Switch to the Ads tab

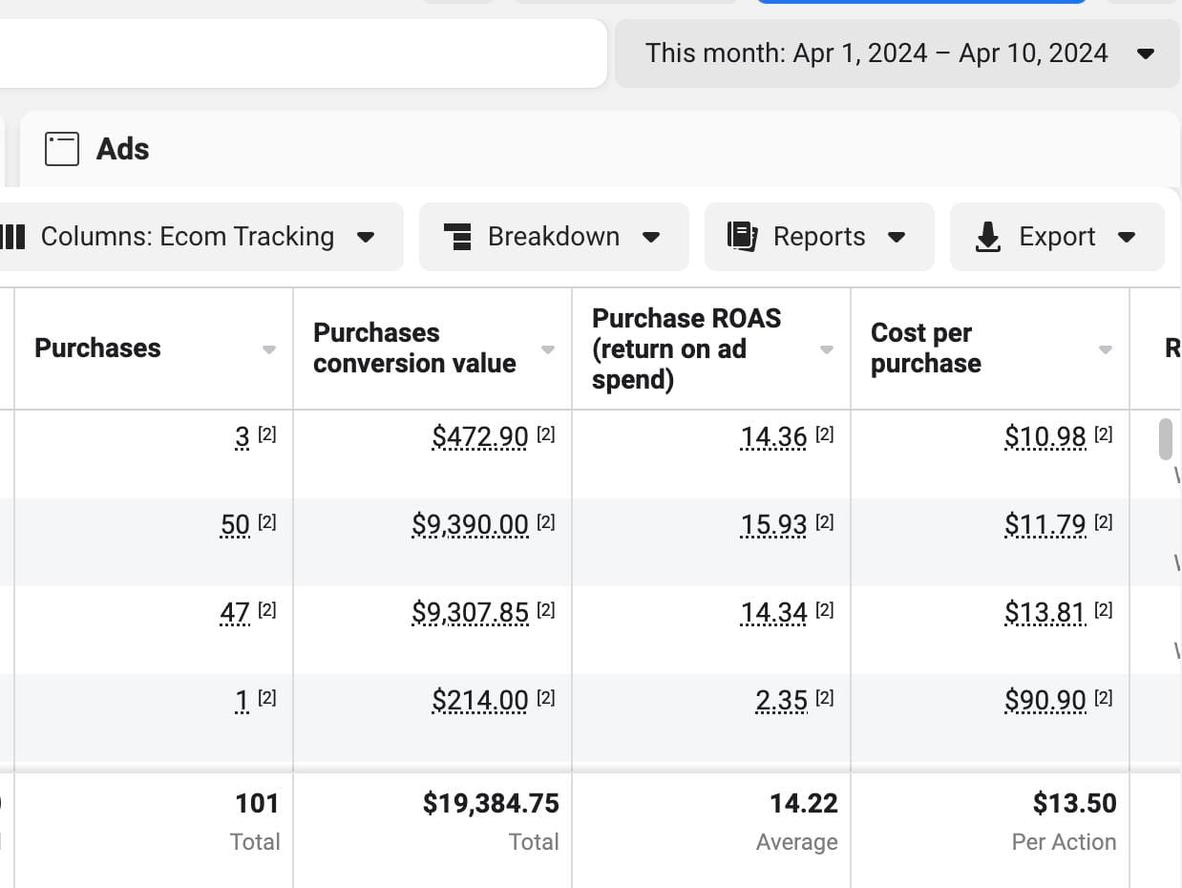point(122,149)
